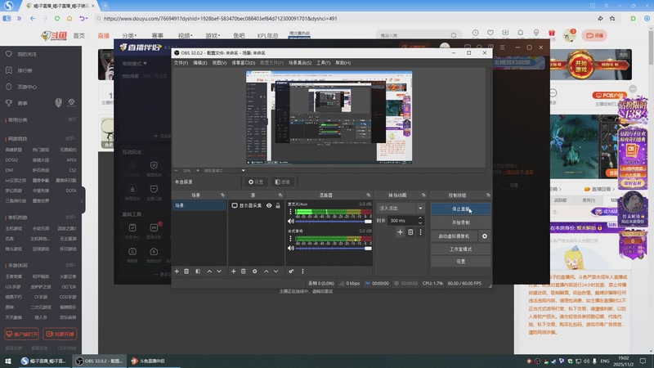Open scene filters icon in Scenes panel

[x=198, y=272]
